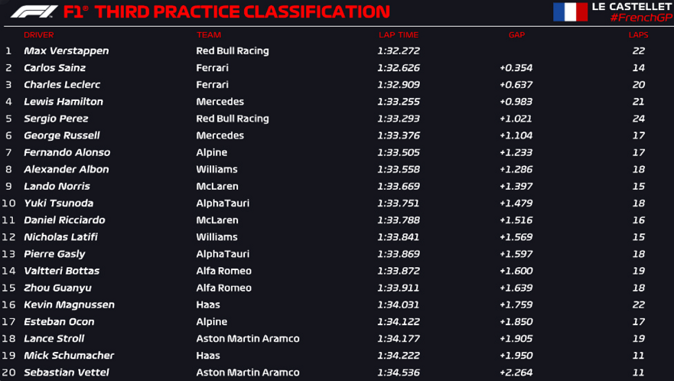Image resolution: width=674 pixels, height=381 pixels.
Task: Click Sebastian Vettel's gap +2.264
Action: coord(516,373)
